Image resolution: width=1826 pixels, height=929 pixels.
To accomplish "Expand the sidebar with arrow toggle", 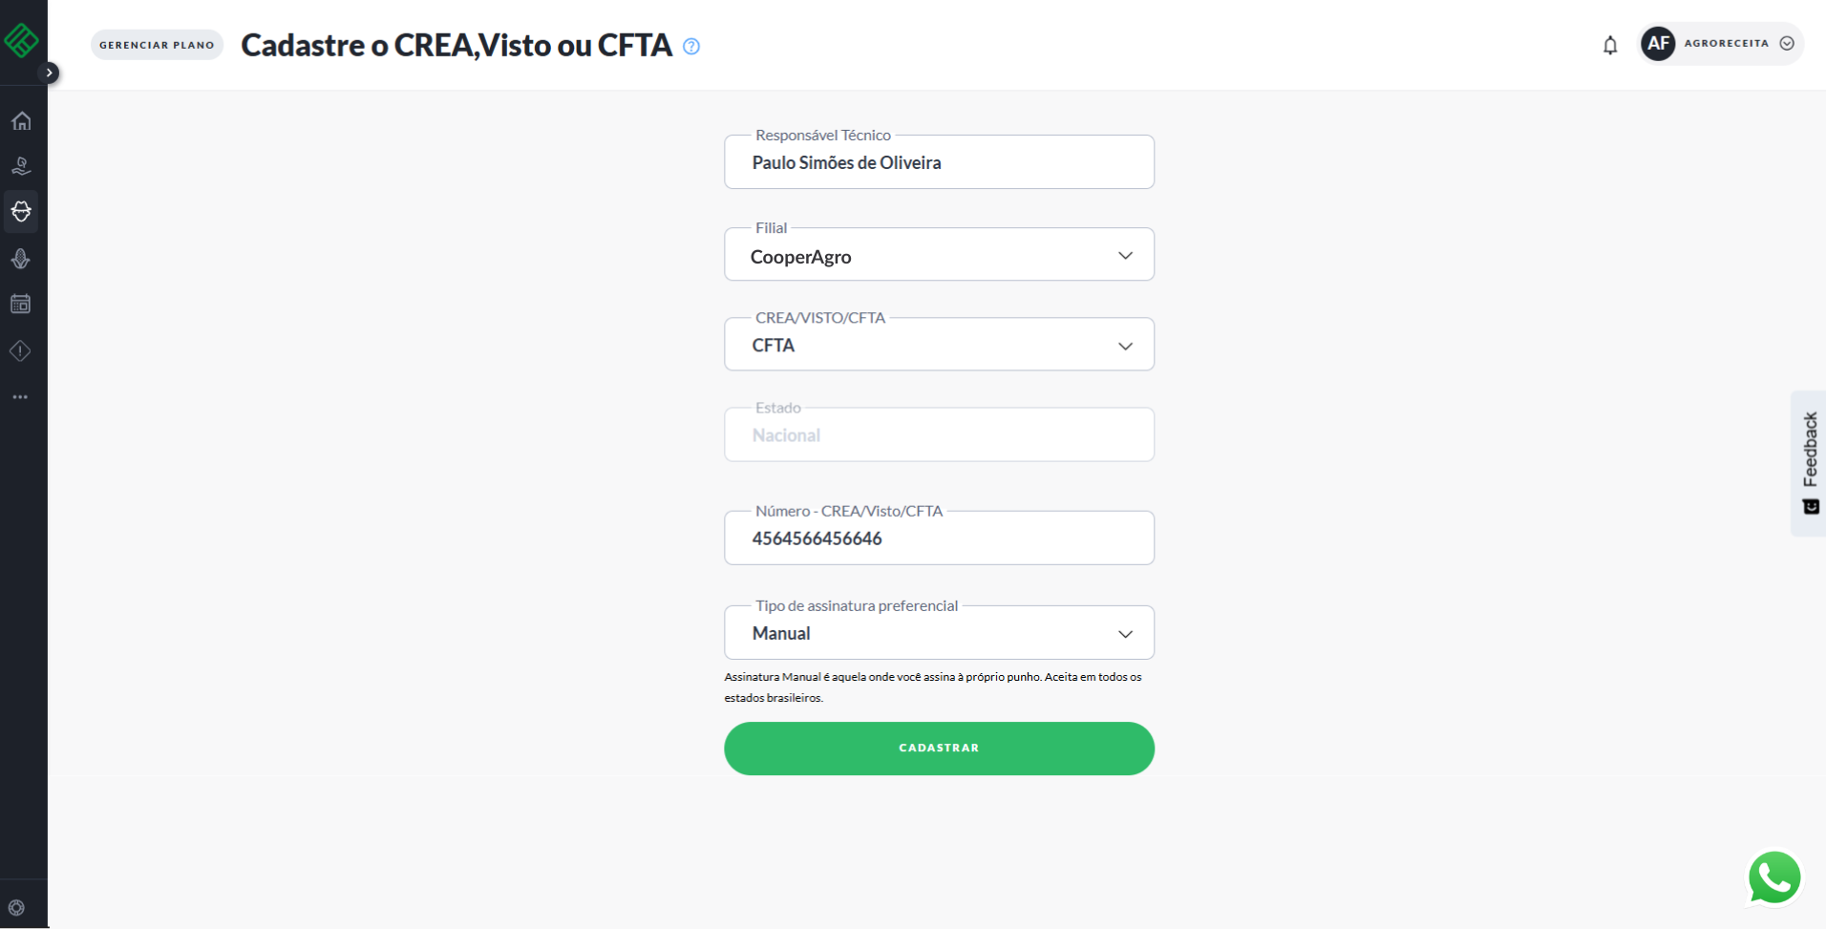I will click(x=50, y=73).
